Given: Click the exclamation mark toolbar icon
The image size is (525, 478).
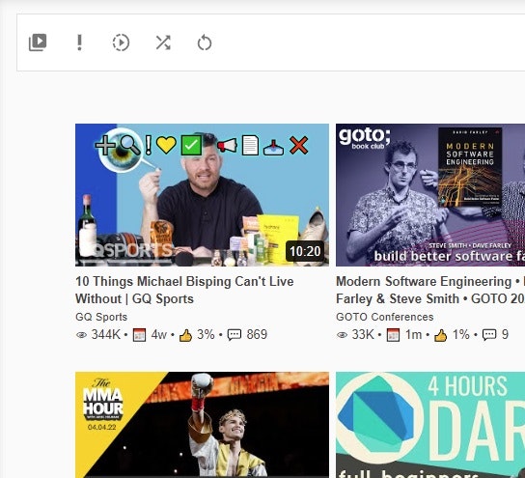Looking at the screenshot, I should (79, 42).
